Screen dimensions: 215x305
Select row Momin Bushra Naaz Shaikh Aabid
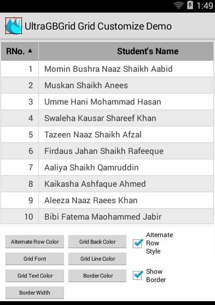(107, 69)
